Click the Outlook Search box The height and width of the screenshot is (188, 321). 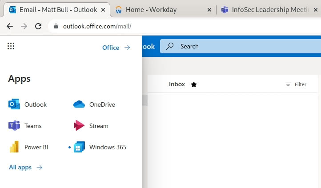click(241, 46)
